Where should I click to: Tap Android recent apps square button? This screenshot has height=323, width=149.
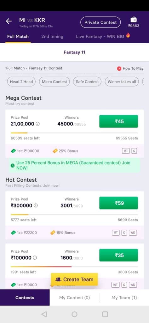pyautogui.click(x=105, y=314)
